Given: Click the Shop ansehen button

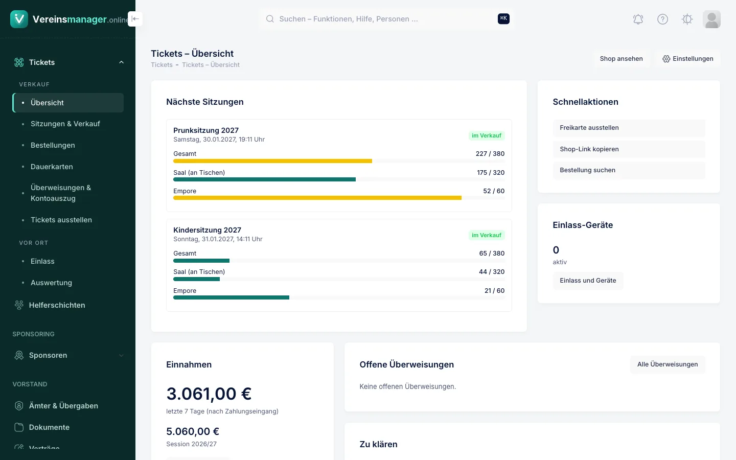Looking at the screenshot, I should coord(621,59).
